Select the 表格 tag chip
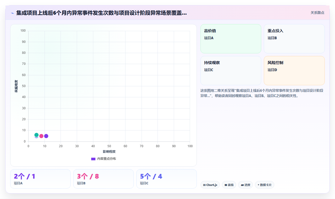This screenshot has height=199, width=335. (x=229, y=185)
